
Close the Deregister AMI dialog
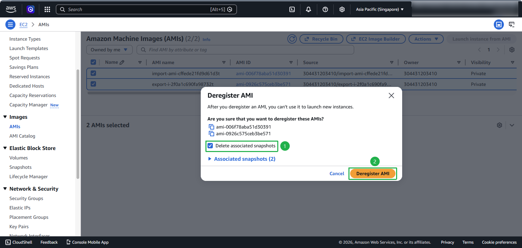click(391, 96)
